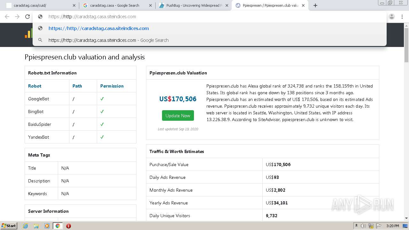Click the browser back arrow
Image resolution: width=409 pixels, height=230 pixels.
point(7,17)
